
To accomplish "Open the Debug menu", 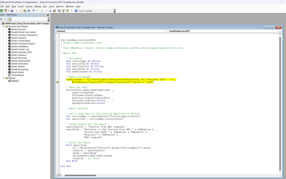I will pos(38,6).
